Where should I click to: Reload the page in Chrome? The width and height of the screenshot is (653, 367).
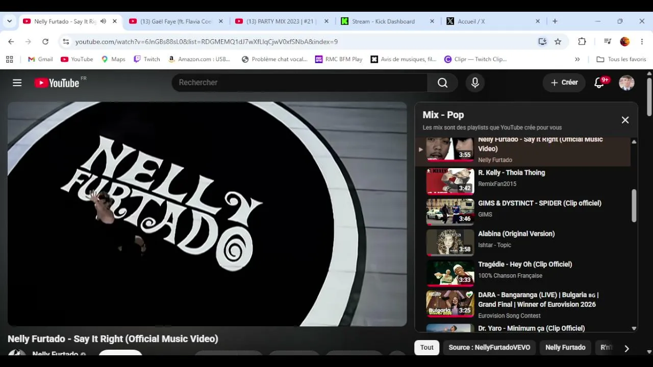click(45, 42)
